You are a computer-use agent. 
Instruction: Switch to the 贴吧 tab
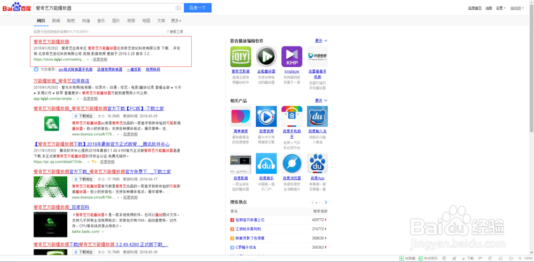pos(71,21)
